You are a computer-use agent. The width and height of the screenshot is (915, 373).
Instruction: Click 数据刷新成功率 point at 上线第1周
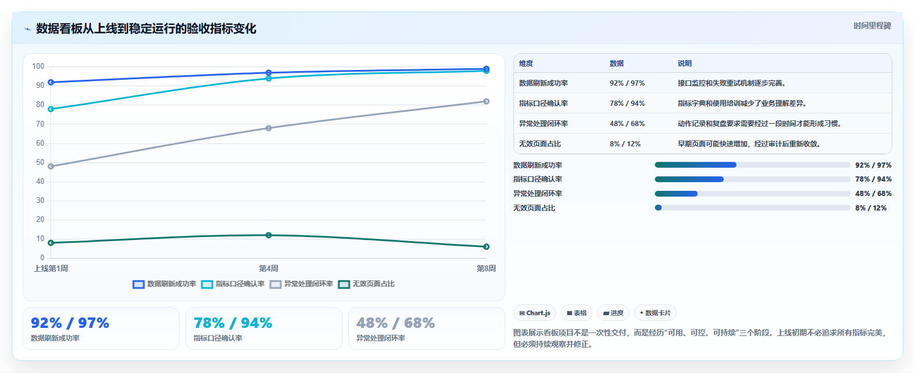click(x=51, y=82)
